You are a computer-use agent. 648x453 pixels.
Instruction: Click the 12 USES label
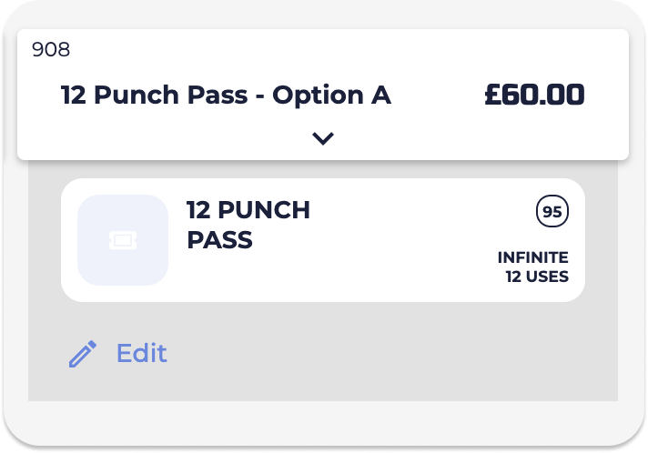click(x=537, y=277)
